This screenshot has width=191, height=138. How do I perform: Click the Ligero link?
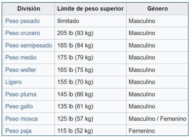point(14,82)
